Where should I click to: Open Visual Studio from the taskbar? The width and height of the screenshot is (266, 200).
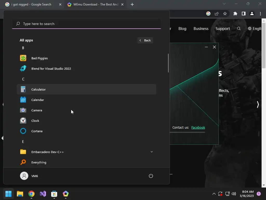coord(43,193)
